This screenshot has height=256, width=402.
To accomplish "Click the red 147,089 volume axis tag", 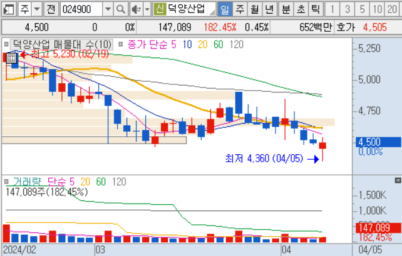I will click(378, 228).
